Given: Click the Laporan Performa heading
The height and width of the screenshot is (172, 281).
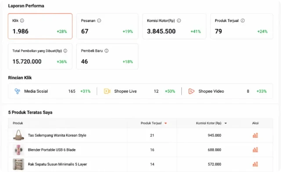Looking at the screenshot, I should (x=26, y=6).
